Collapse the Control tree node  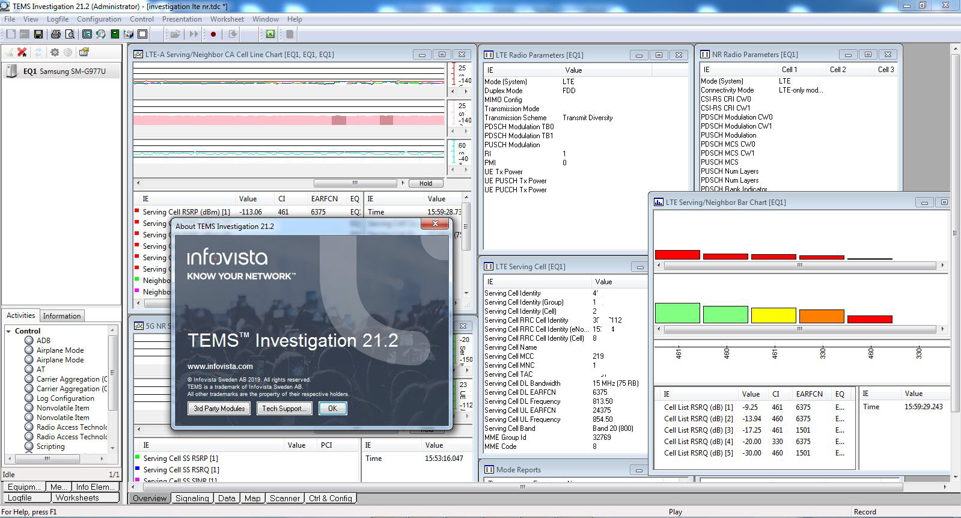(x=8, y=331)
